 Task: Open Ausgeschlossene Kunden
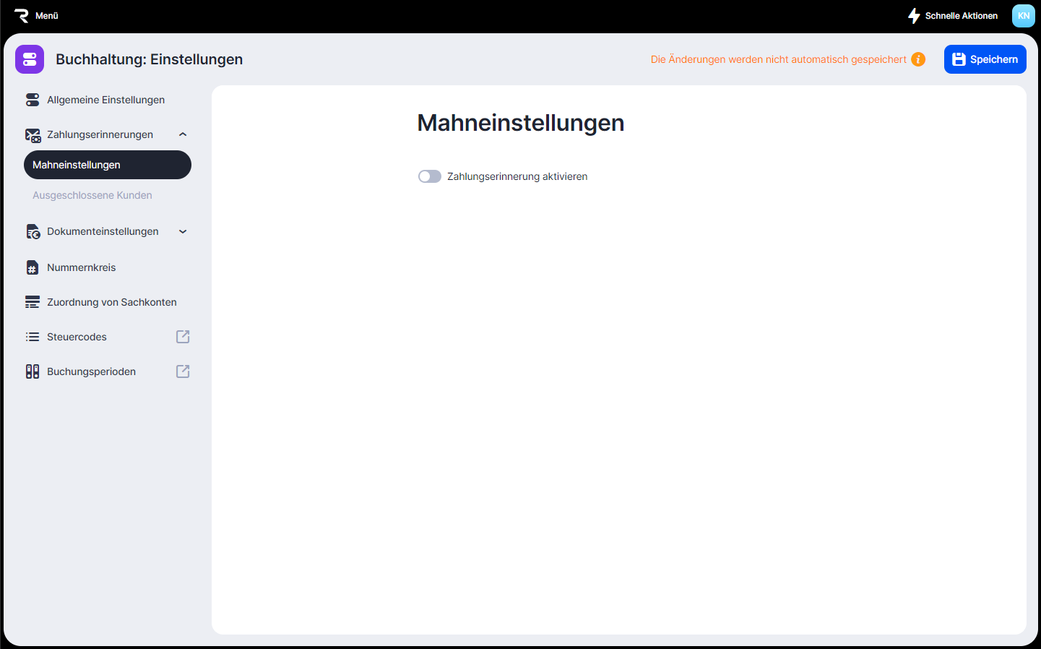pos(92,195)
